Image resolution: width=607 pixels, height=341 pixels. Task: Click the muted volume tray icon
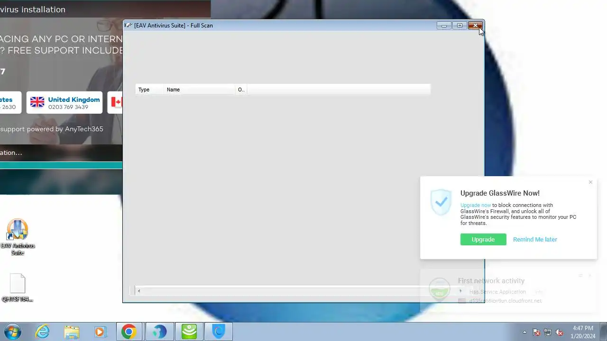coord(560,332)
